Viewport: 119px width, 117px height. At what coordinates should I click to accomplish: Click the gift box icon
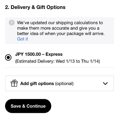[x=14, y=83]
